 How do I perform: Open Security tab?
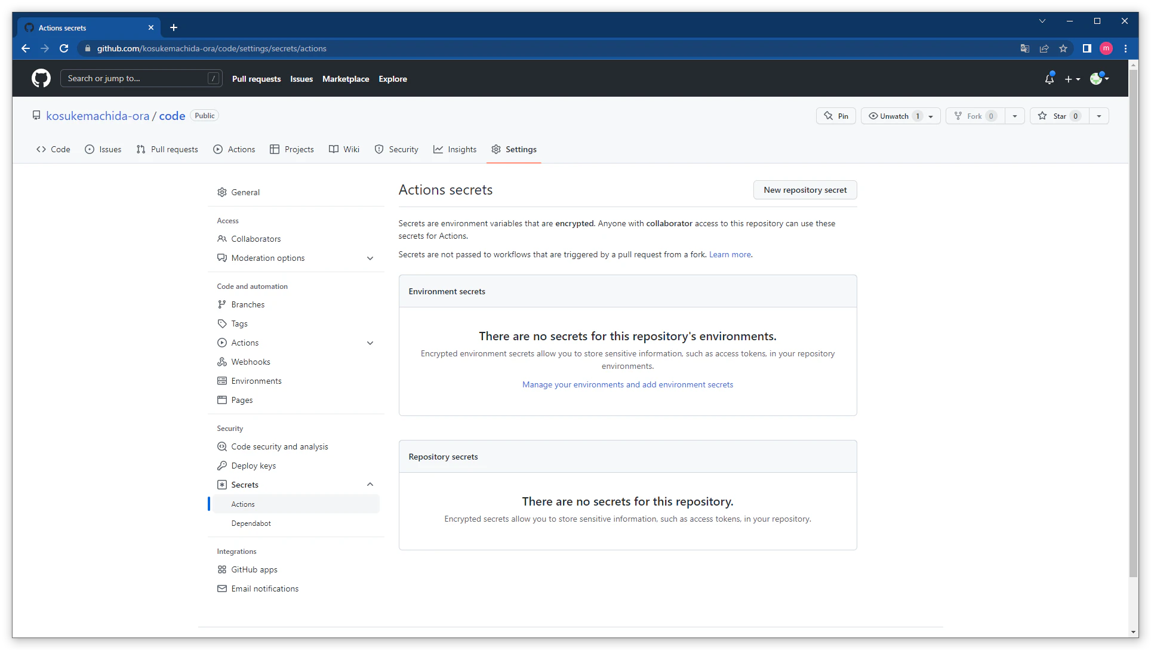tap(396, 149)
